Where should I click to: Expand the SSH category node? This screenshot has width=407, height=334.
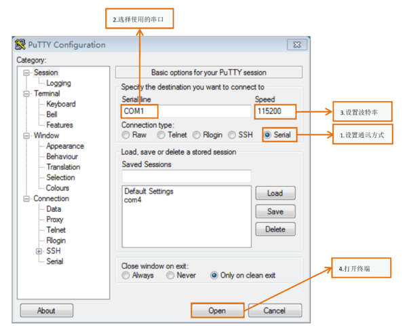(39, 251)
